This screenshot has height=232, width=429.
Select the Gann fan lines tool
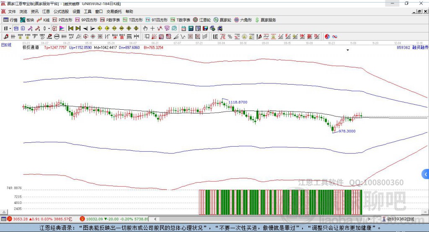(x=154, y=37)
